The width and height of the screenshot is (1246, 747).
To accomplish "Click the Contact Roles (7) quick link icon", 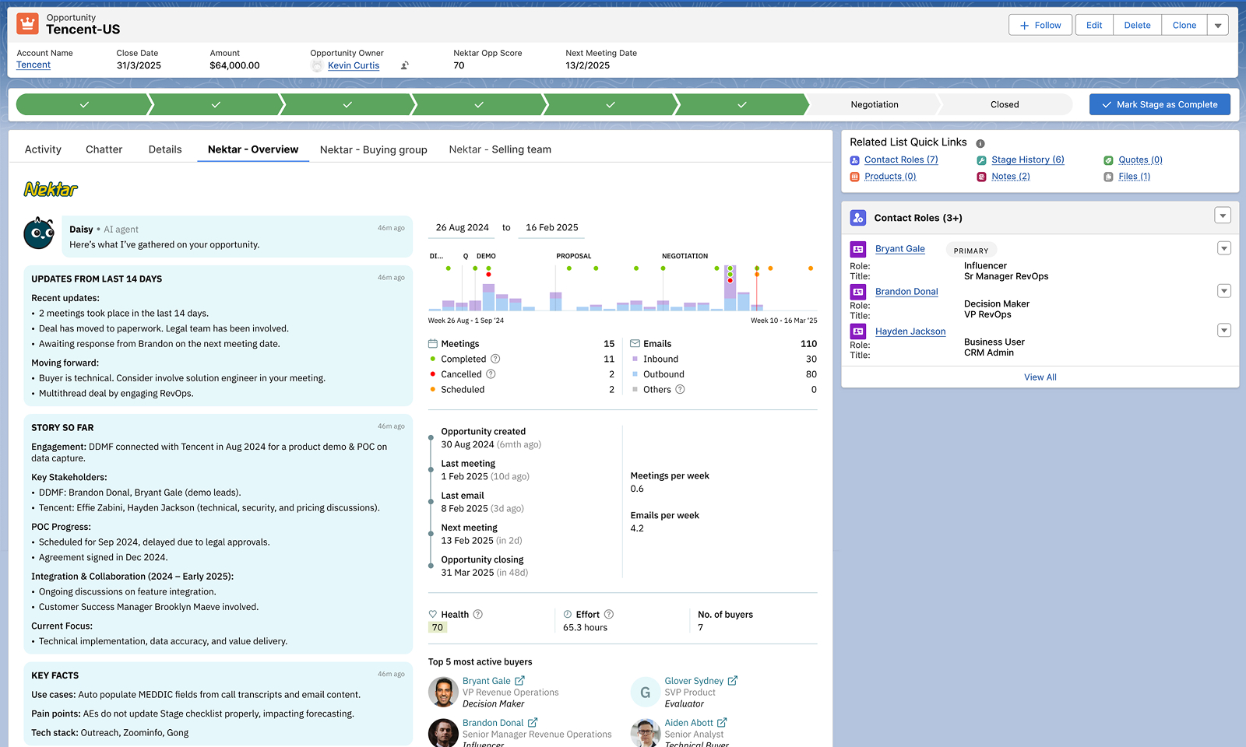I will coord(855,160).
